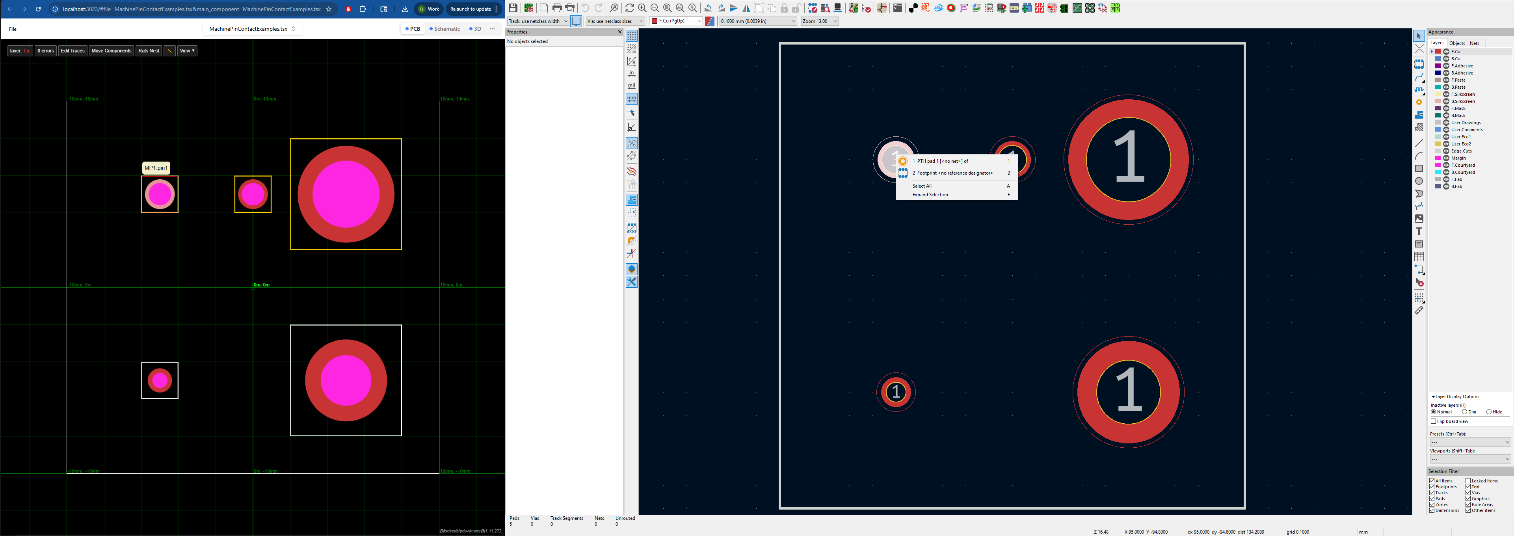This screenshot has height=536, width=1514.
Task: Select the Dim inactive layers option
Action: point(1465,412)
